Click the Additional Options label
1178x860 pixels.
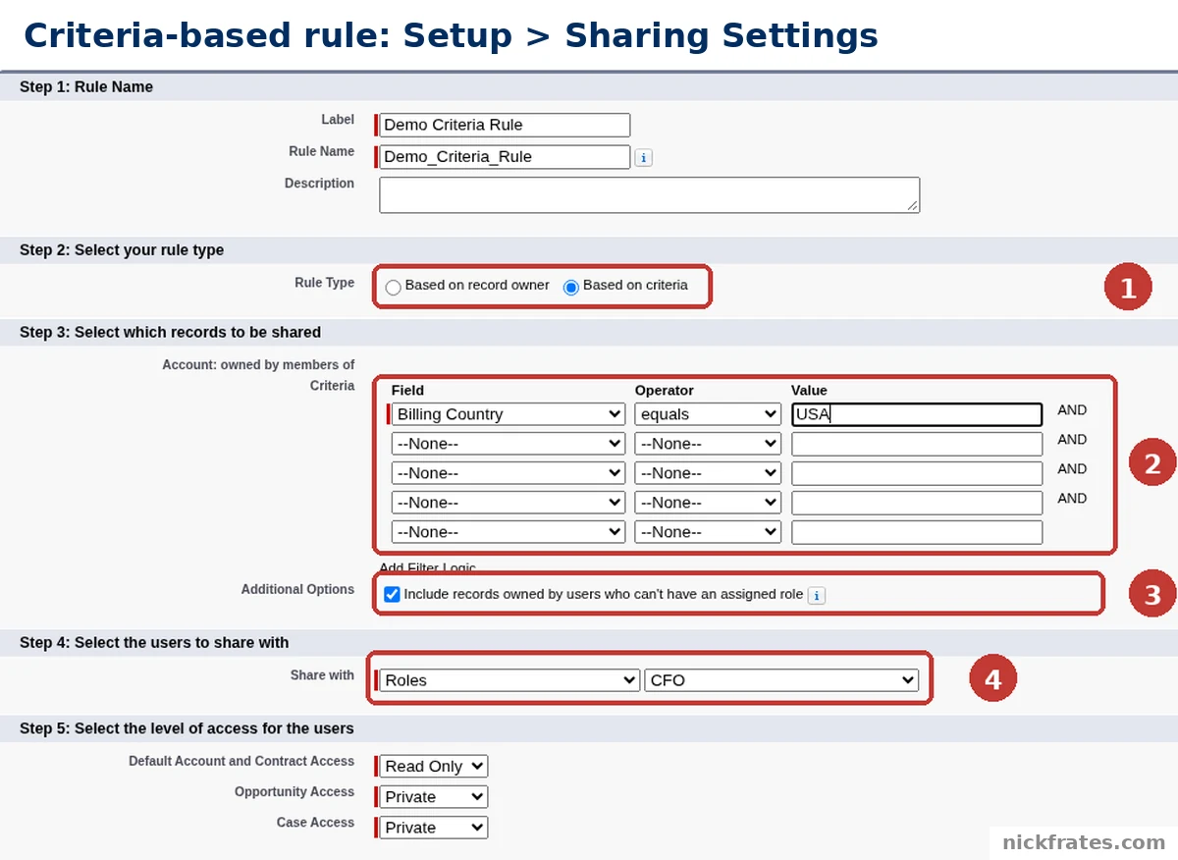[297, 590]
